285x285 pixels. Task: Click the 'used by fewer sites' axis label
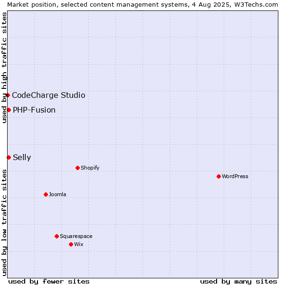[x=49, y=282]
